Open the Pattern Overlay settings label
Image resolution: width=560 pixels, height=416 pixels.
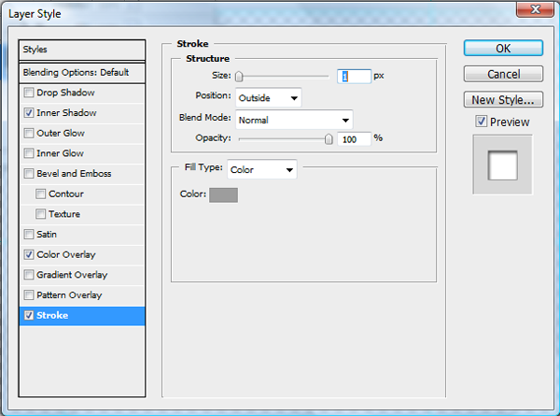click(69, 295)
